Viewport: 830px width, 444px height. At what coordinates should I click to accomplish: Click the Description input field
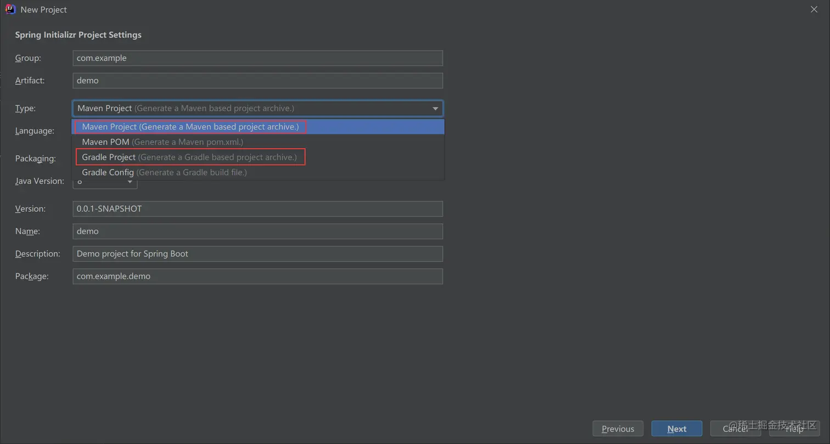pyautogui.click(x=257, y=254)
